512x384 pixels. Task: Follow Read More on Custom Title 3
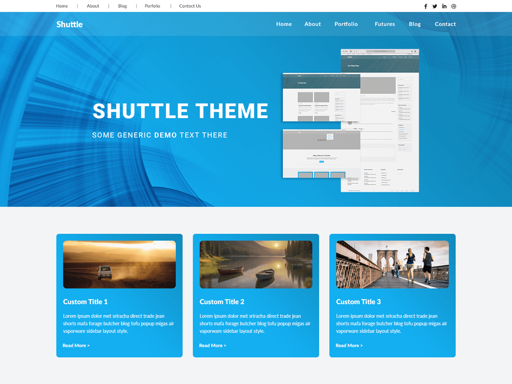[x=349, y=345]
